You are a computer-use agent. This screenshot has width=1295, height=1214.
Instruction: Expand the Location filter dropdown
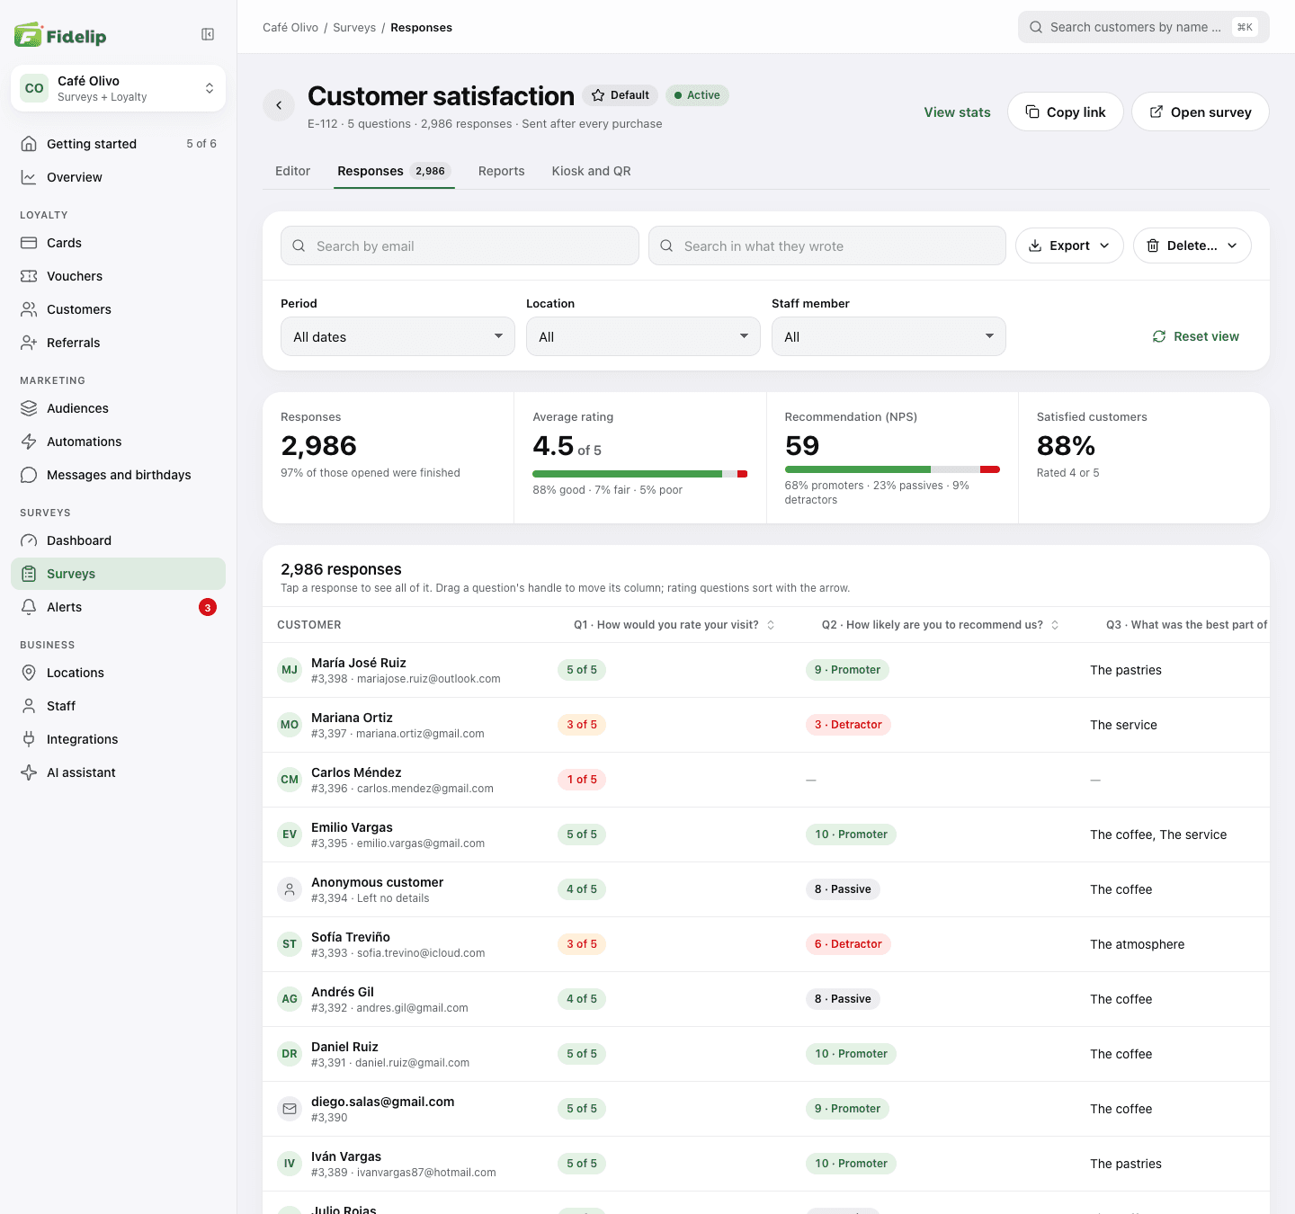coord(643,336)
